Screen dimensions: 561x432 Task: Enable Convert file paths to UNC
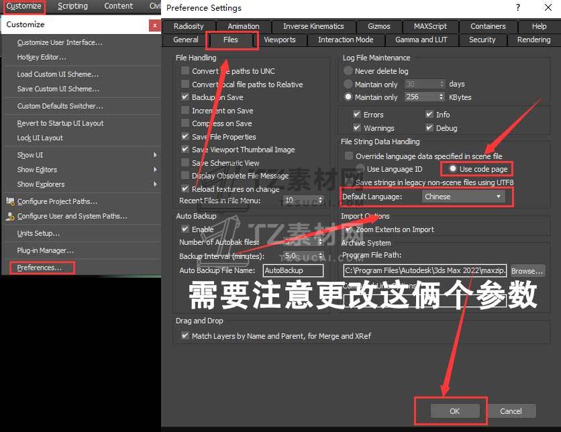pyautogui.click(x=185, y=71)
